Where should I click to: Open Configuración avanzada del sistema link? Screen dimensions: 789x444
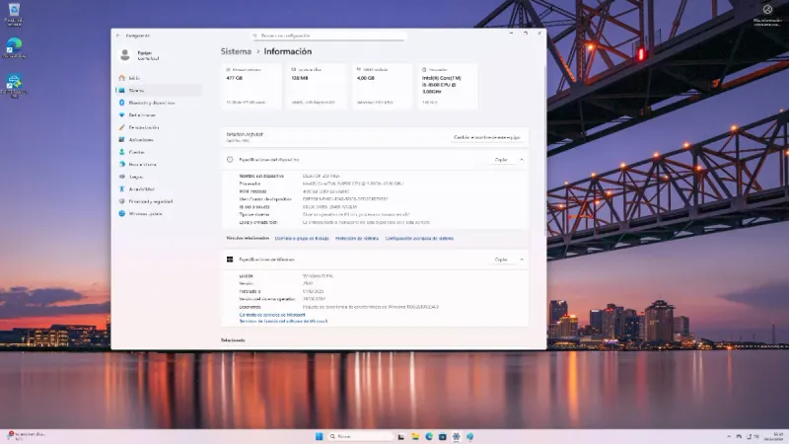click(x=419, y=239)
